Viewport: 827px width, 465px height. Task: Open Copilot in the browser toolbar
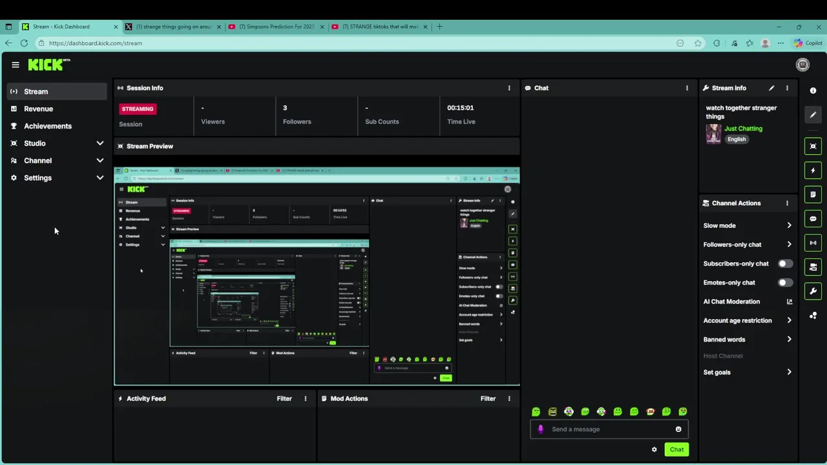(x=808, y=43)
